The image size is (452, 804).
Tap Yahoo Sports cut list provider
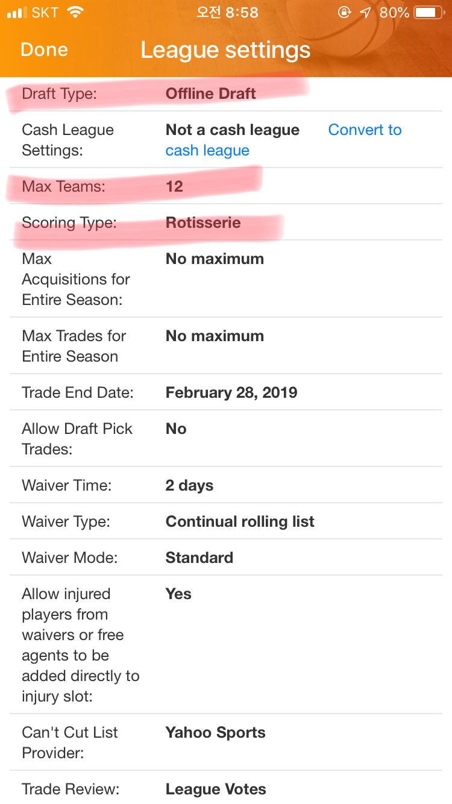[x=215, y=733]
